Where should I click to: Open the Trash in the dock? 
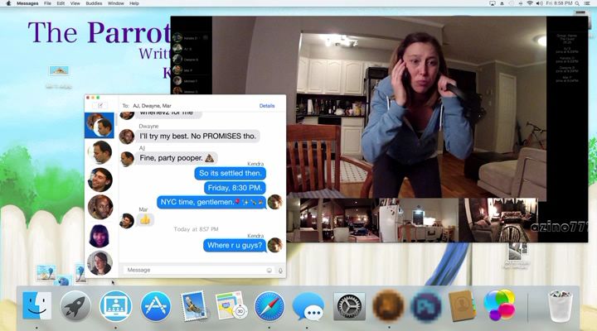[561, 306]
